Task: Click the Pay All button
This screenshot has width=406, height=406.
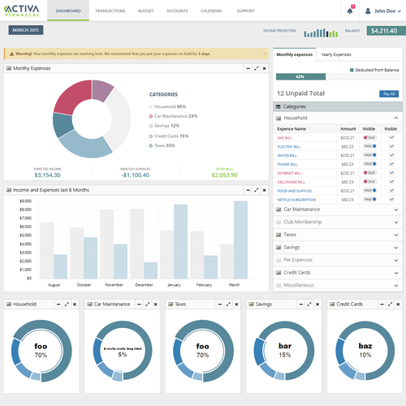Action: (x=389, y=94)
